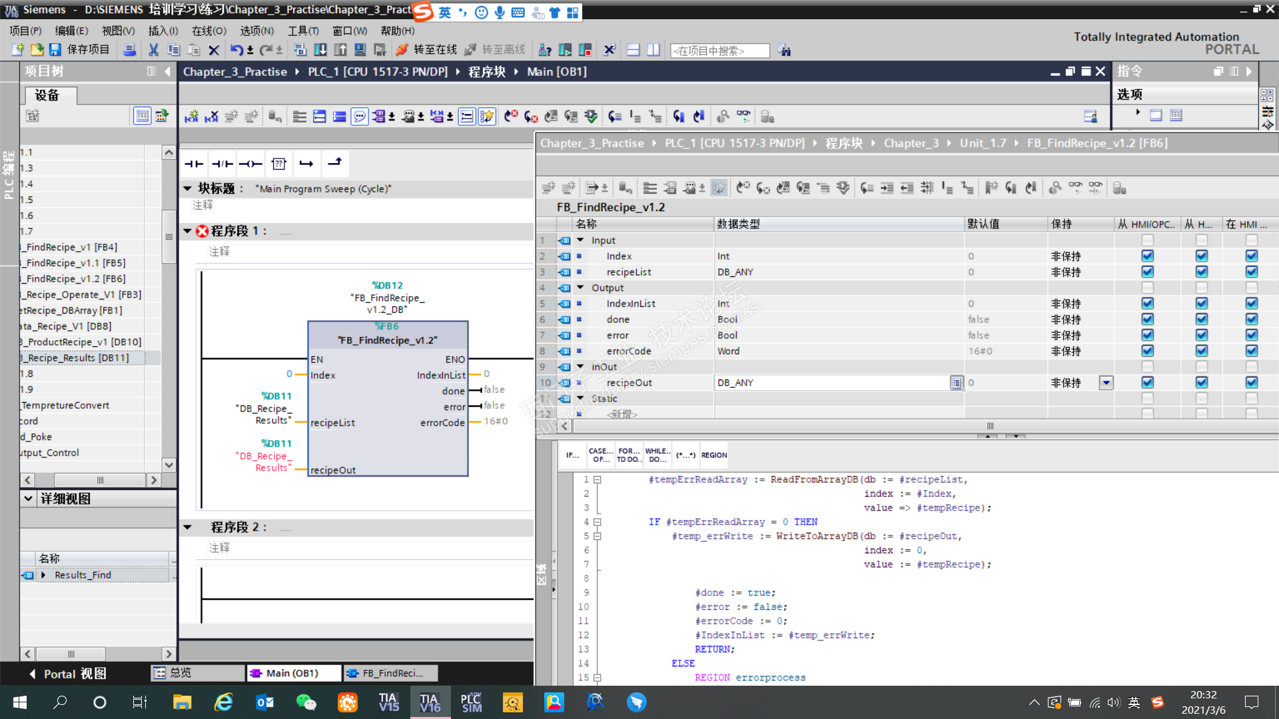The image size is (1279, 719).
Task: Switch to Portal 视图
Action: point(68,674)
